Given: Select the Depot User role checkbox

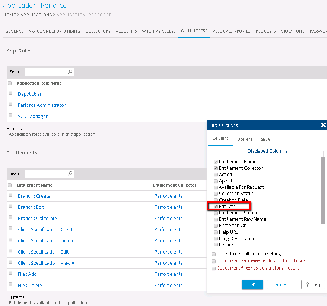Looking at the screenshot, I should 10,93.
